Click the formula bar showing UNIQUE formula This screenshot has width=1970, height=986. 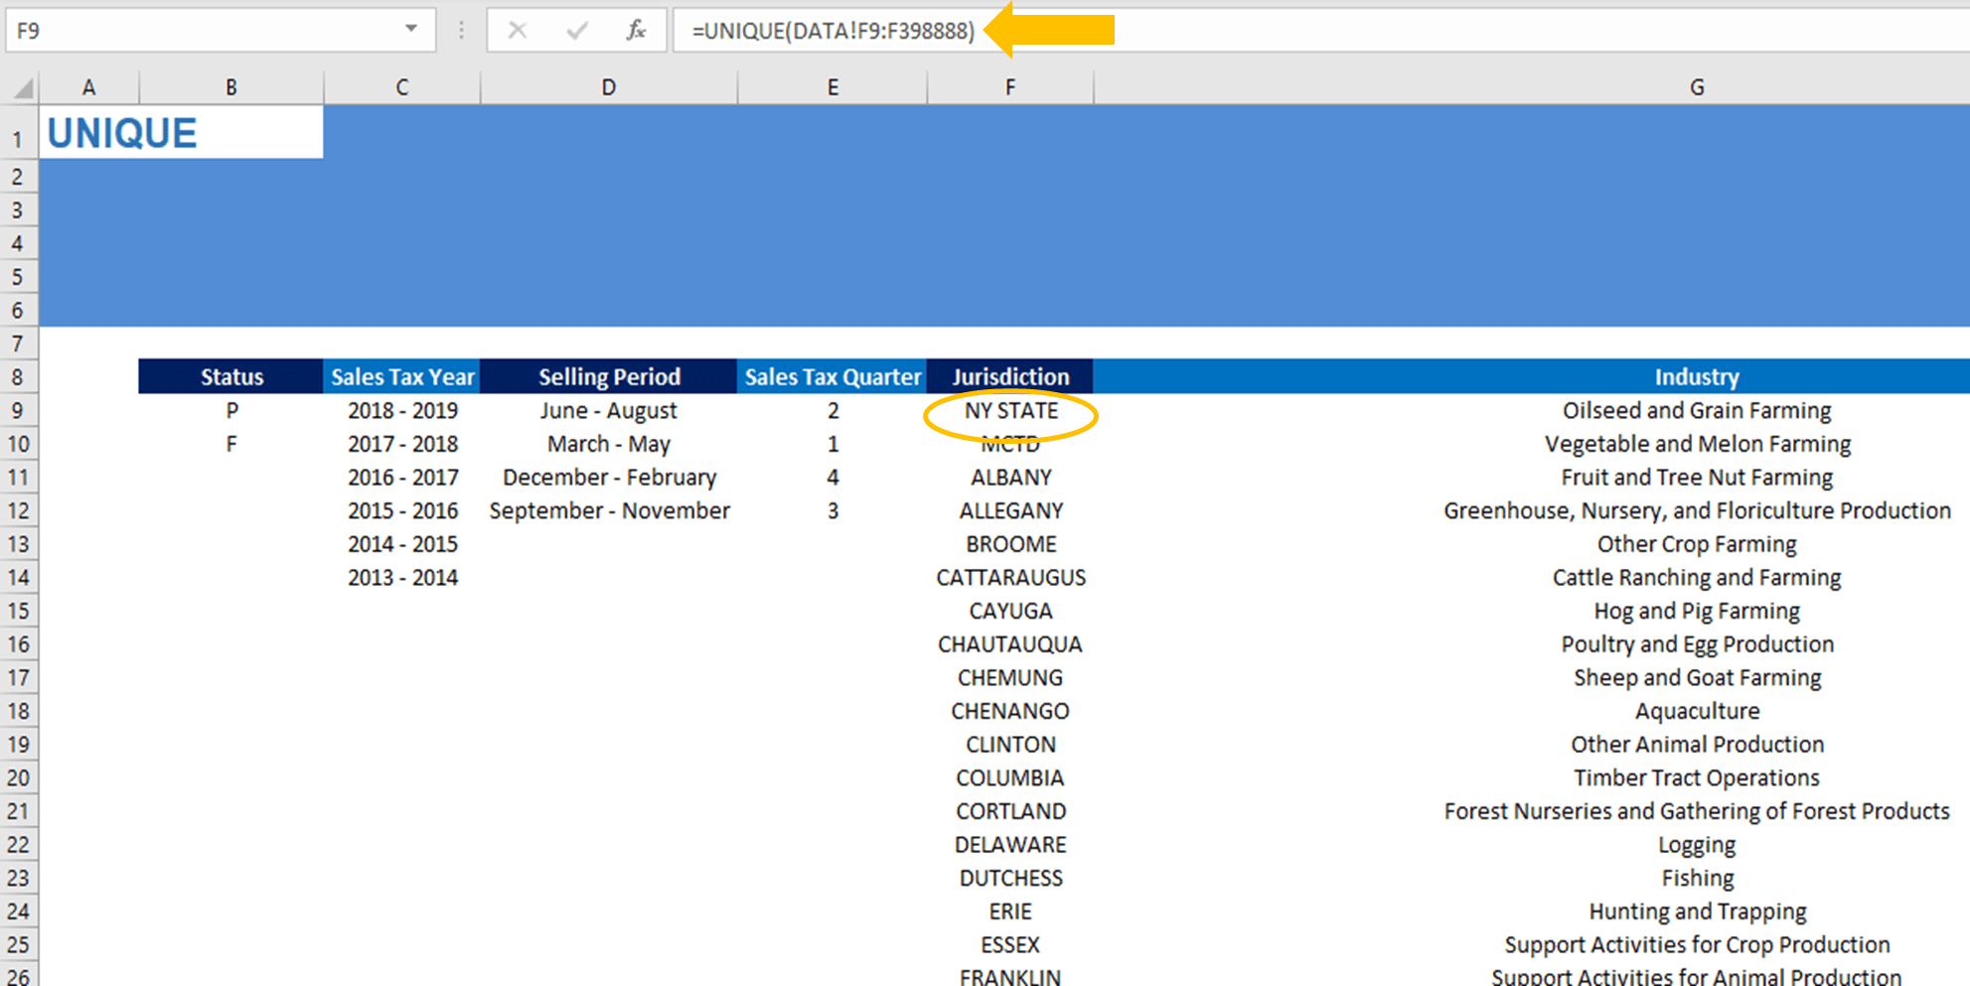click(x=839, y=30)
